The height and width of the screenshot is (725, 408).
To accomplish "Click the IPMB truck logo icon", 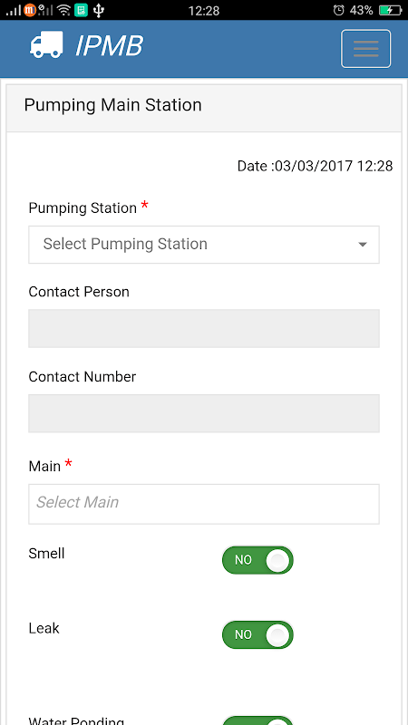I will (x=46, y=44).
